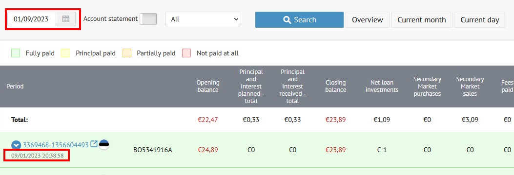Open the calendar date picker icon
514x175 pixels.
[65, 19]
